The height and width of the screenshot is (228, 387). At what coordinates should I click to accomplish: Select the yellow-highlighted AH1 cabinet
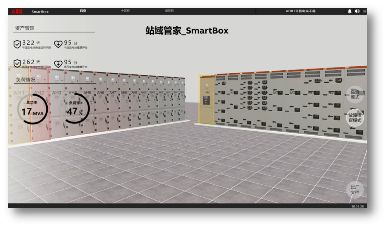click(x=19, y=105)
